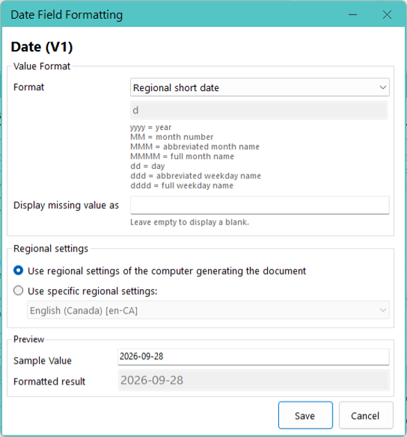Click the Formatted result field
This screenshot has height=437, width=407.
(253, 380)
